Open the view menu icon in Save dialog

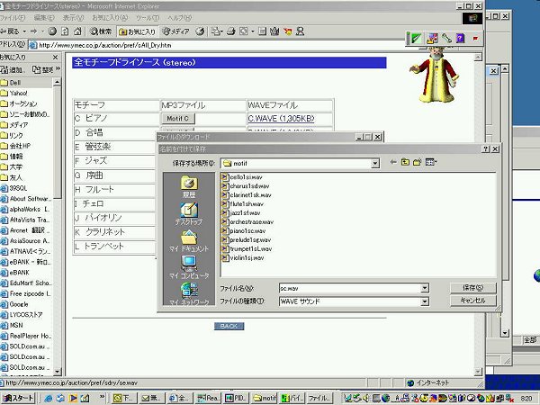pyautogui.click(x=431, y=163)
